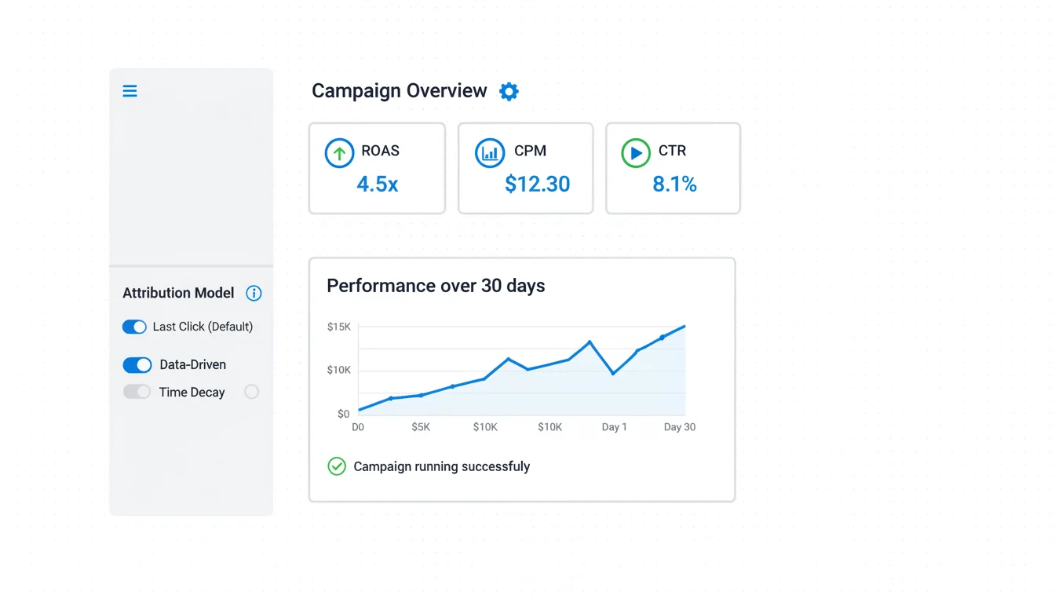Screen dimensions: 1055x603
Task: Click the Performance over 30 days title
Action: [x=436, y=286]
